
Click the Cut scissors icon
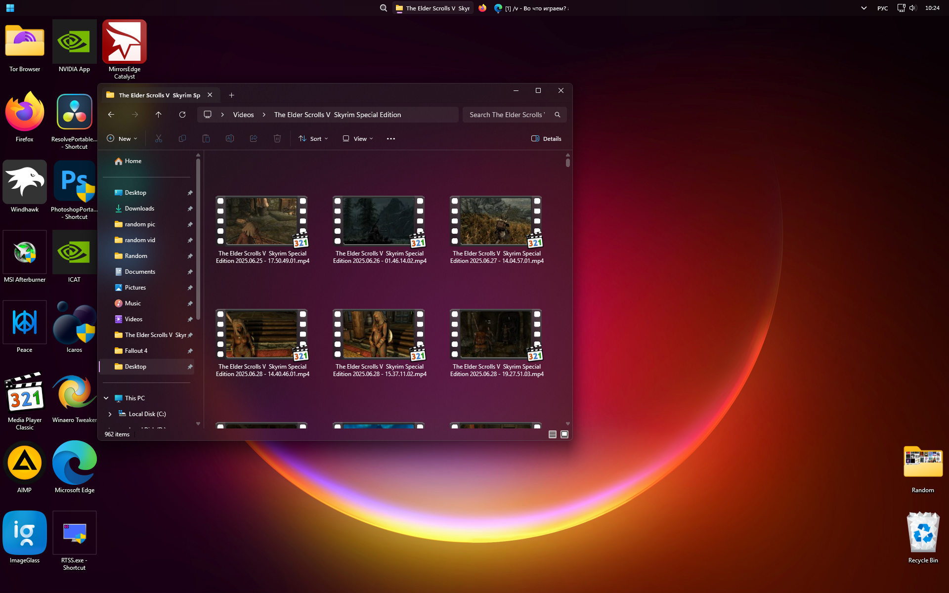[159, 139]
